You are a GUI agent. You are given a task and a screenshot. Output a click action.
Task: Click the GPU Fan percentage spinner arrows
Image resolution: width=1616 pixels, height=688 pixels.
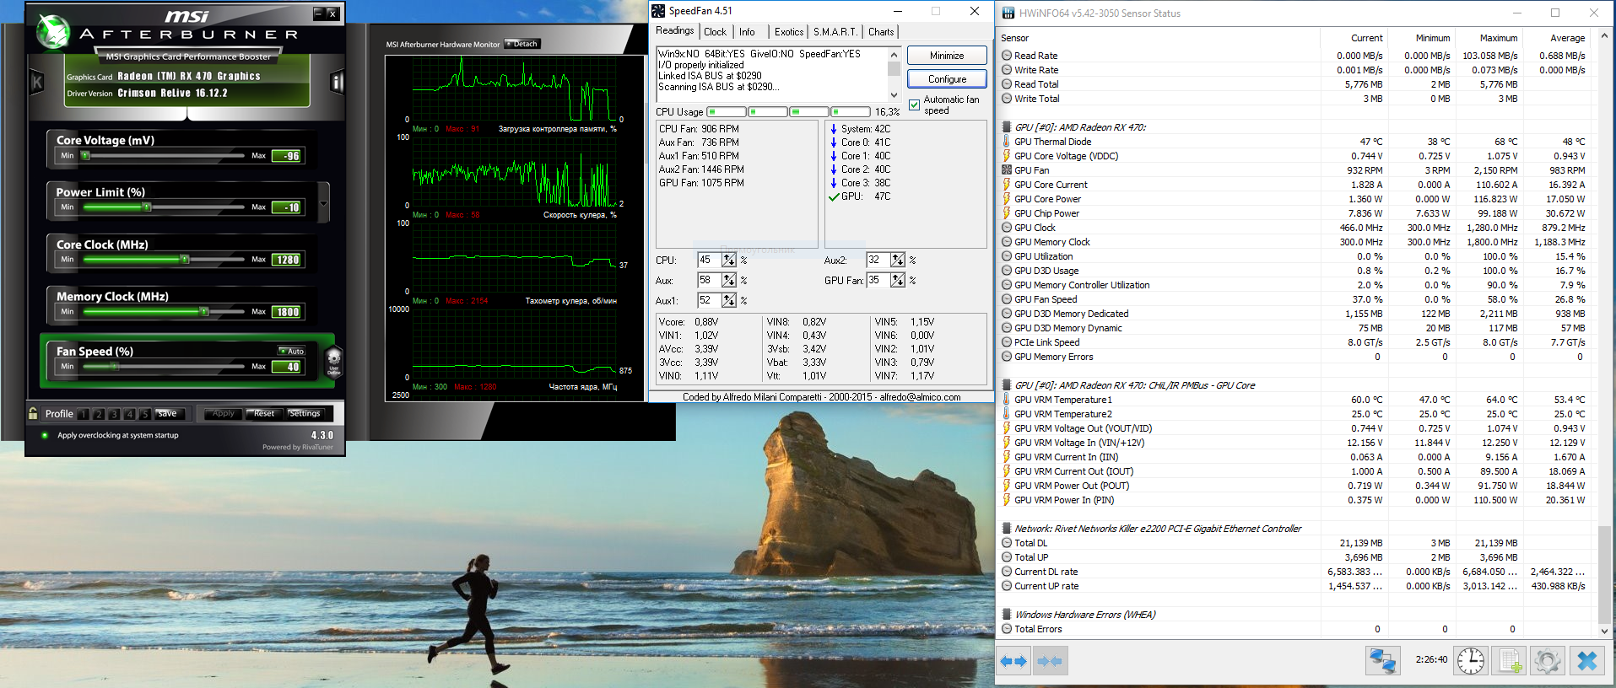(x=898, y=280)
